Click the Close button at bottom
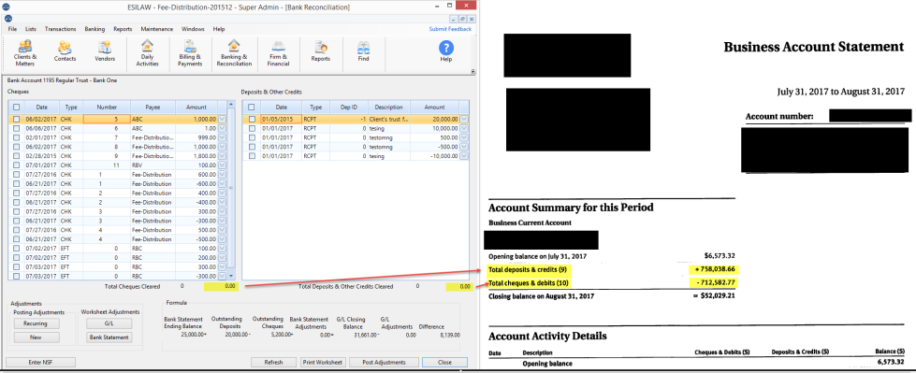Image resolution: width=916 pixels, height=373 pixels. coord(444,362)
